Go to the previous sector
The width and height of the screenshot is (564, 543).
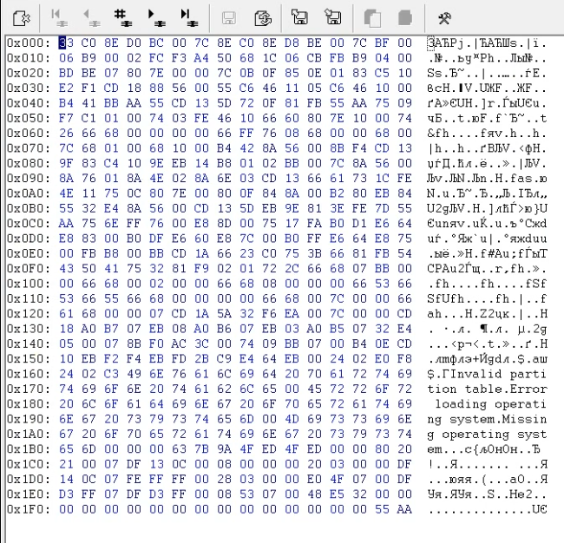(89, 16)
